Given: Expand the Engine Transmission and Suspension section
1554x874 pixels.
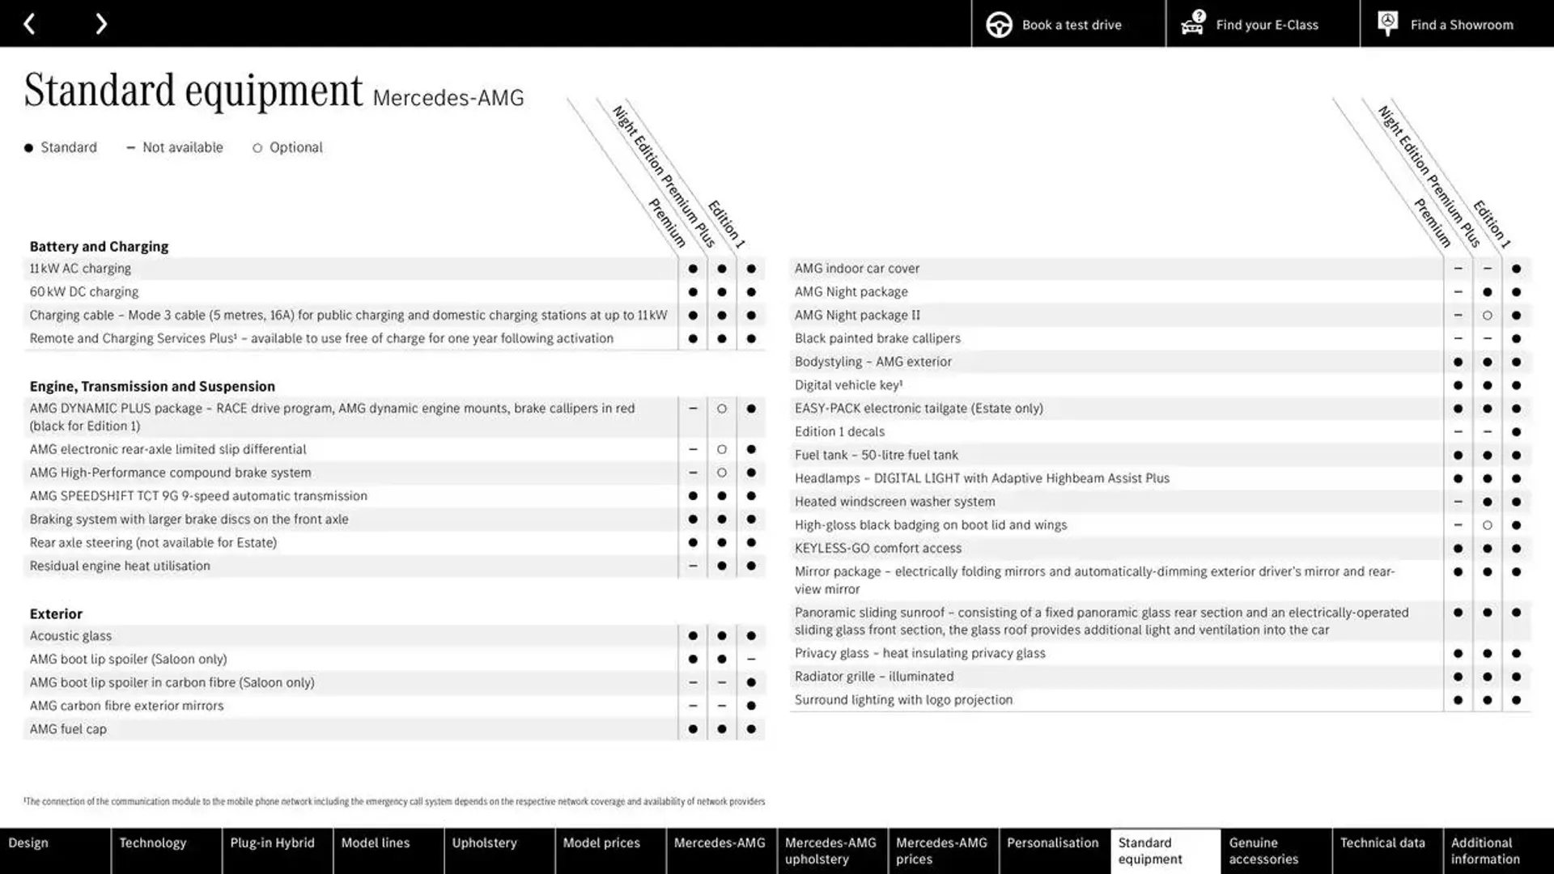Looking at the screenshot, I should [151, 385].
